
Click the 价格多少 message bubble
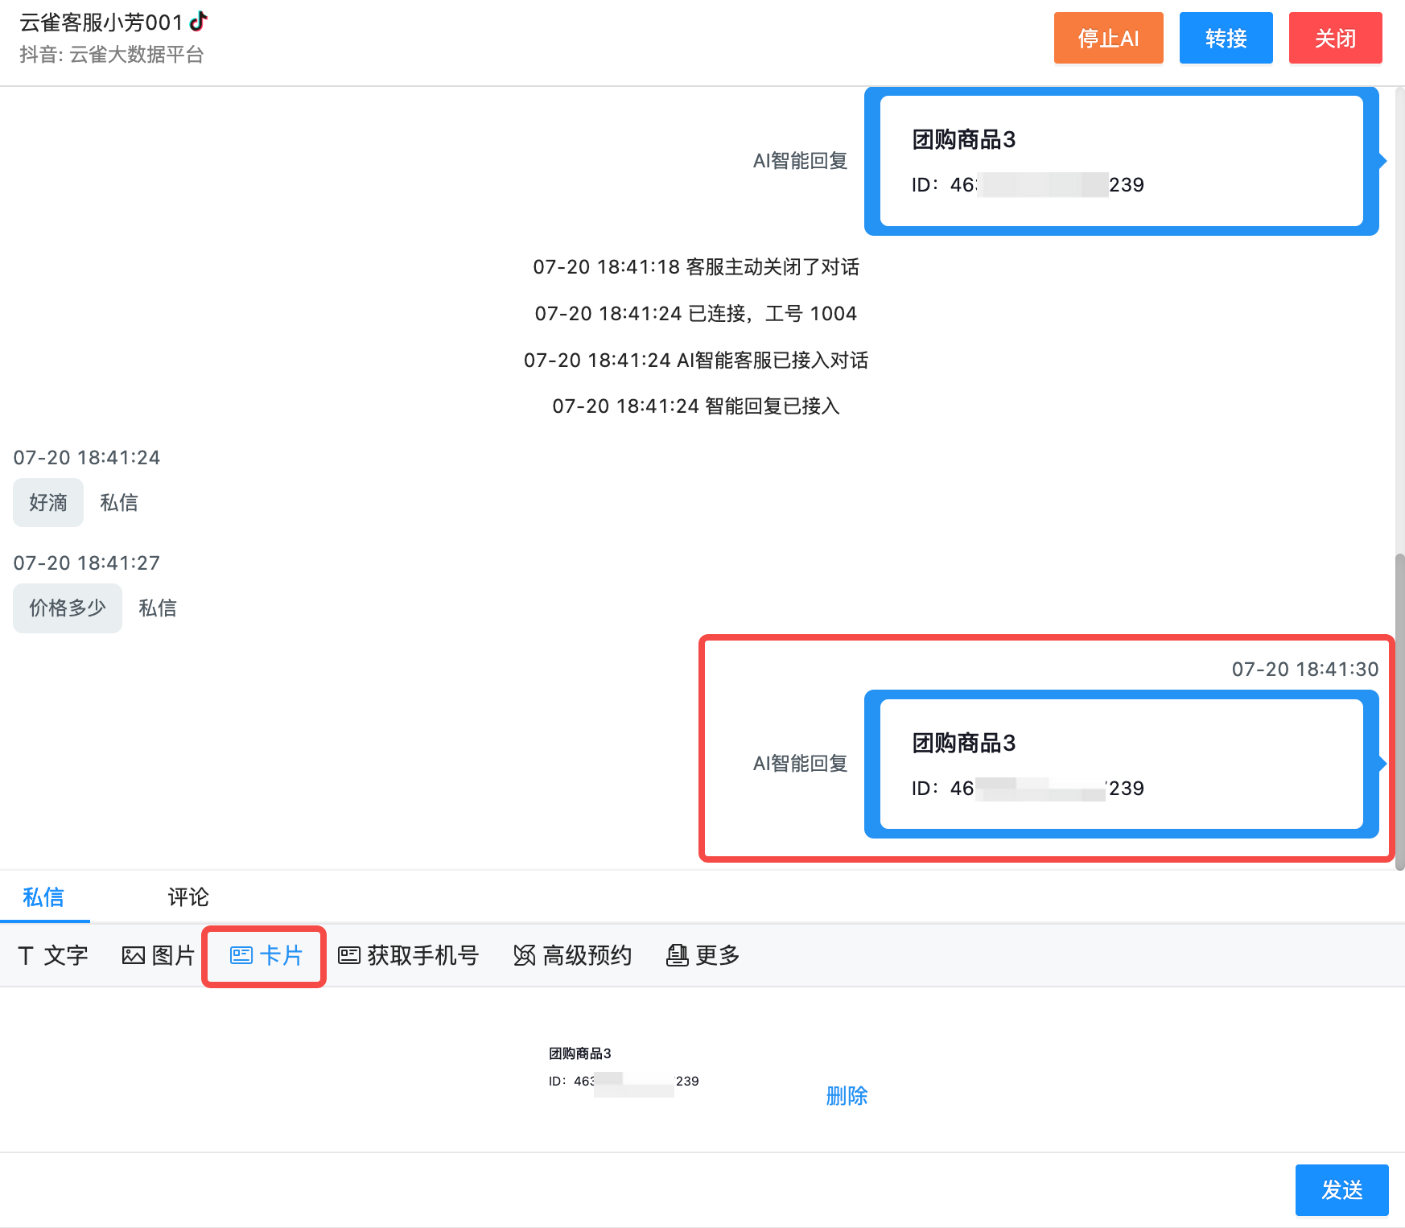pos(68,608)
